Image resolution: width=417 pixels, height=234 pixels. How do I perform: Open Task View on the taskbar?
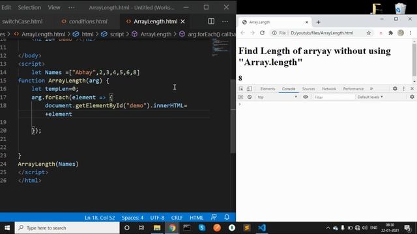point(141,227)
